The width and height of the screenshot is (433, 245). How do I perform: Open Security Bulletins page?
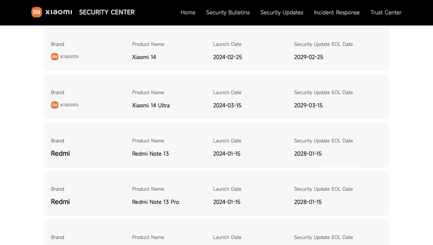[228, 13]
